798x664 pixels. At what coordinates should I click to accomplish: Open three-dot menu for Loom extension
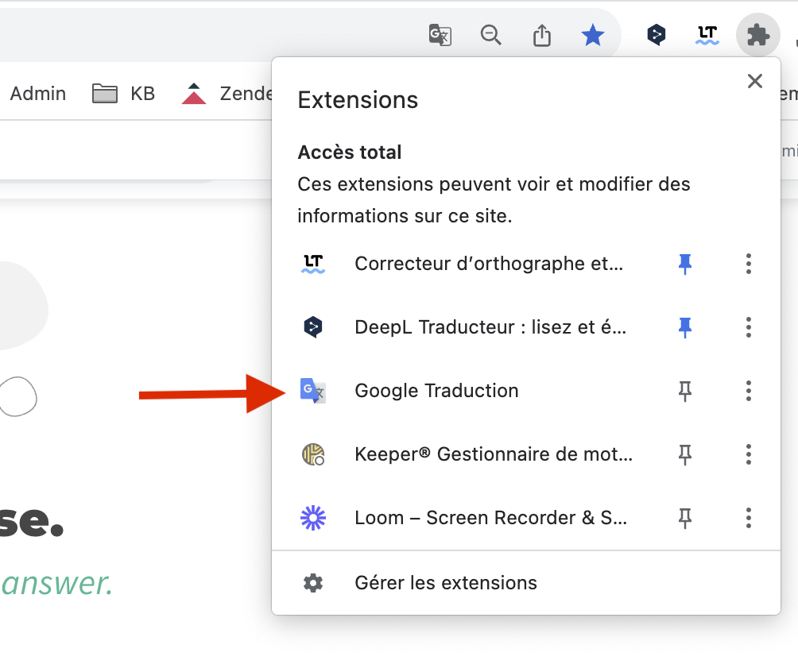pos(748,519)
